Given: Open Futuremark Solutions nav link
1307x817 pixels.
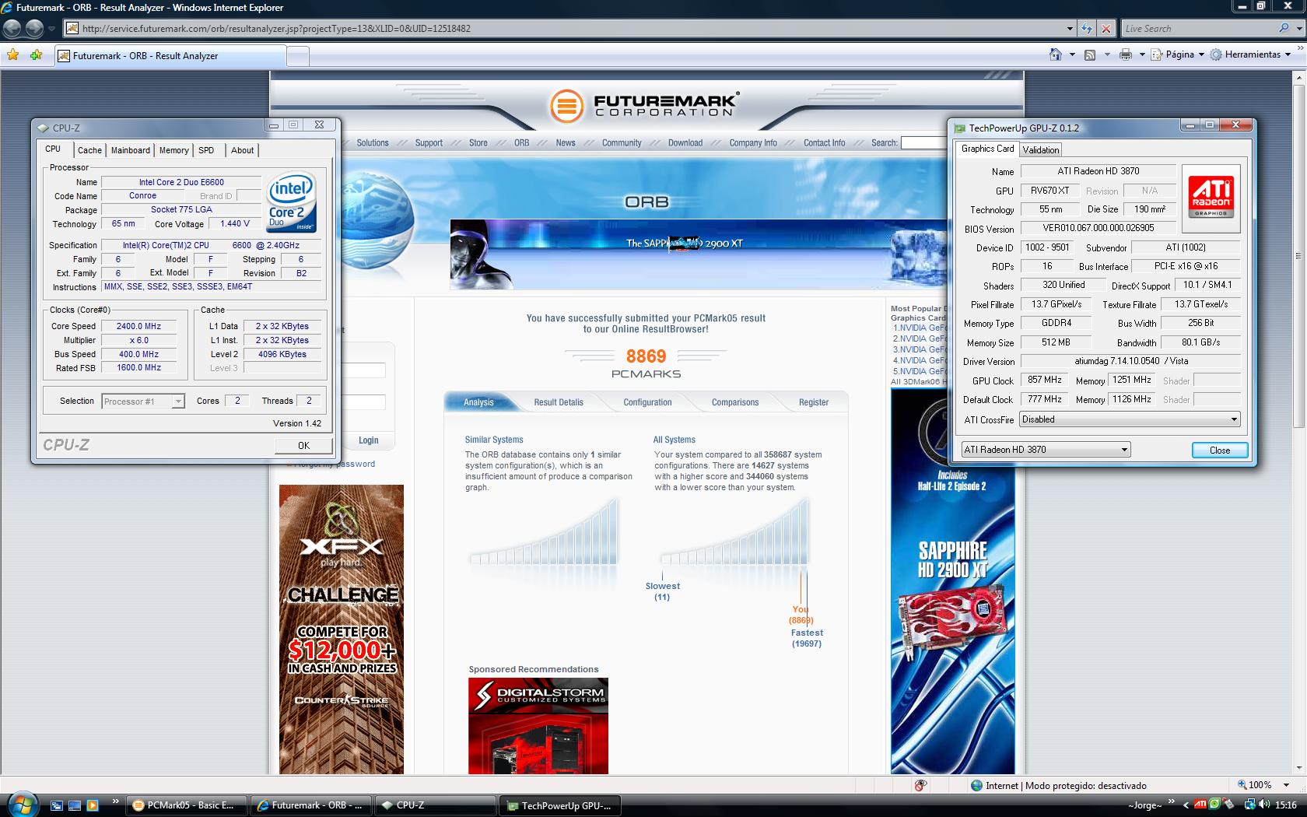Looking at the screenshot, I should (x=373, y=143).
